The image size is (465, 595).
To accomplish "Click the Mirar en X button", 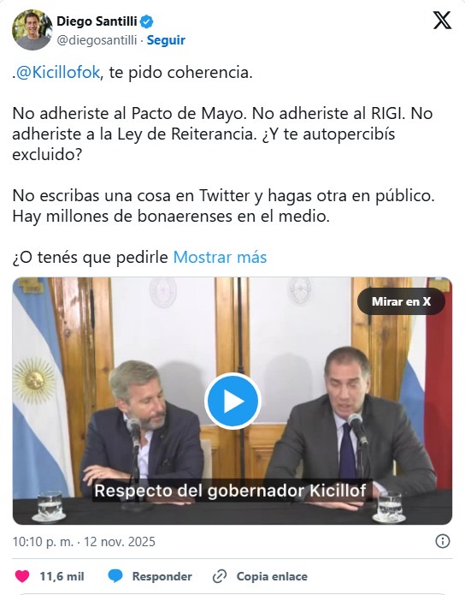I will tap(401, 301).
